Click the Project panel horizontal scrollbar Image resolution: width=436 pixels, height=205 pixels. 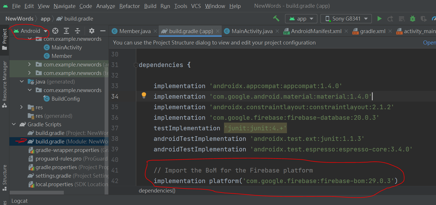click(37, 193)
